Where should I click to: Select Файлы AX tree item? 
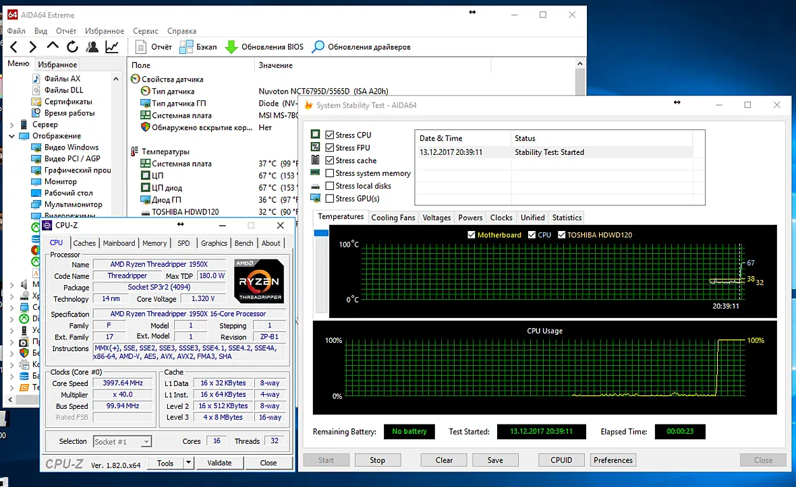coord(62,79)
